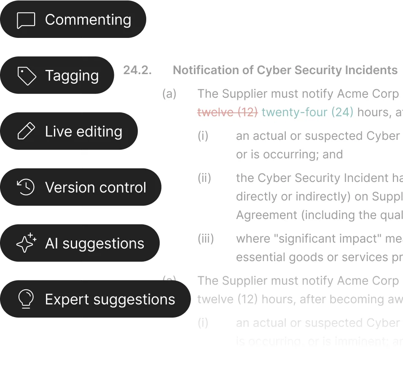Click the heading 'Notification of Cyber Security Incidents'
This screenshot has height=390, width=403.
285,70
